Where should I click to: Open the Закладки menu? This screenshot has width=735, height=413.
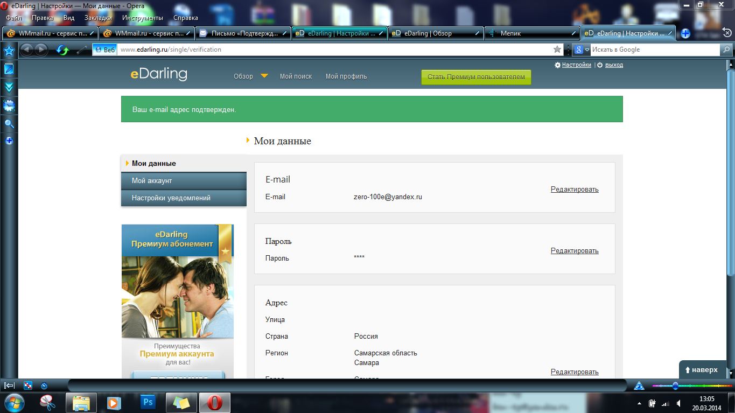click(98, 18)
